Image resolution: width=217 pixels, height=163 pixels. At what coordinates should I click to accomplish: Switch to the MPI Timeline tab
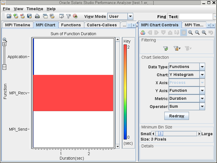point(18,25)
